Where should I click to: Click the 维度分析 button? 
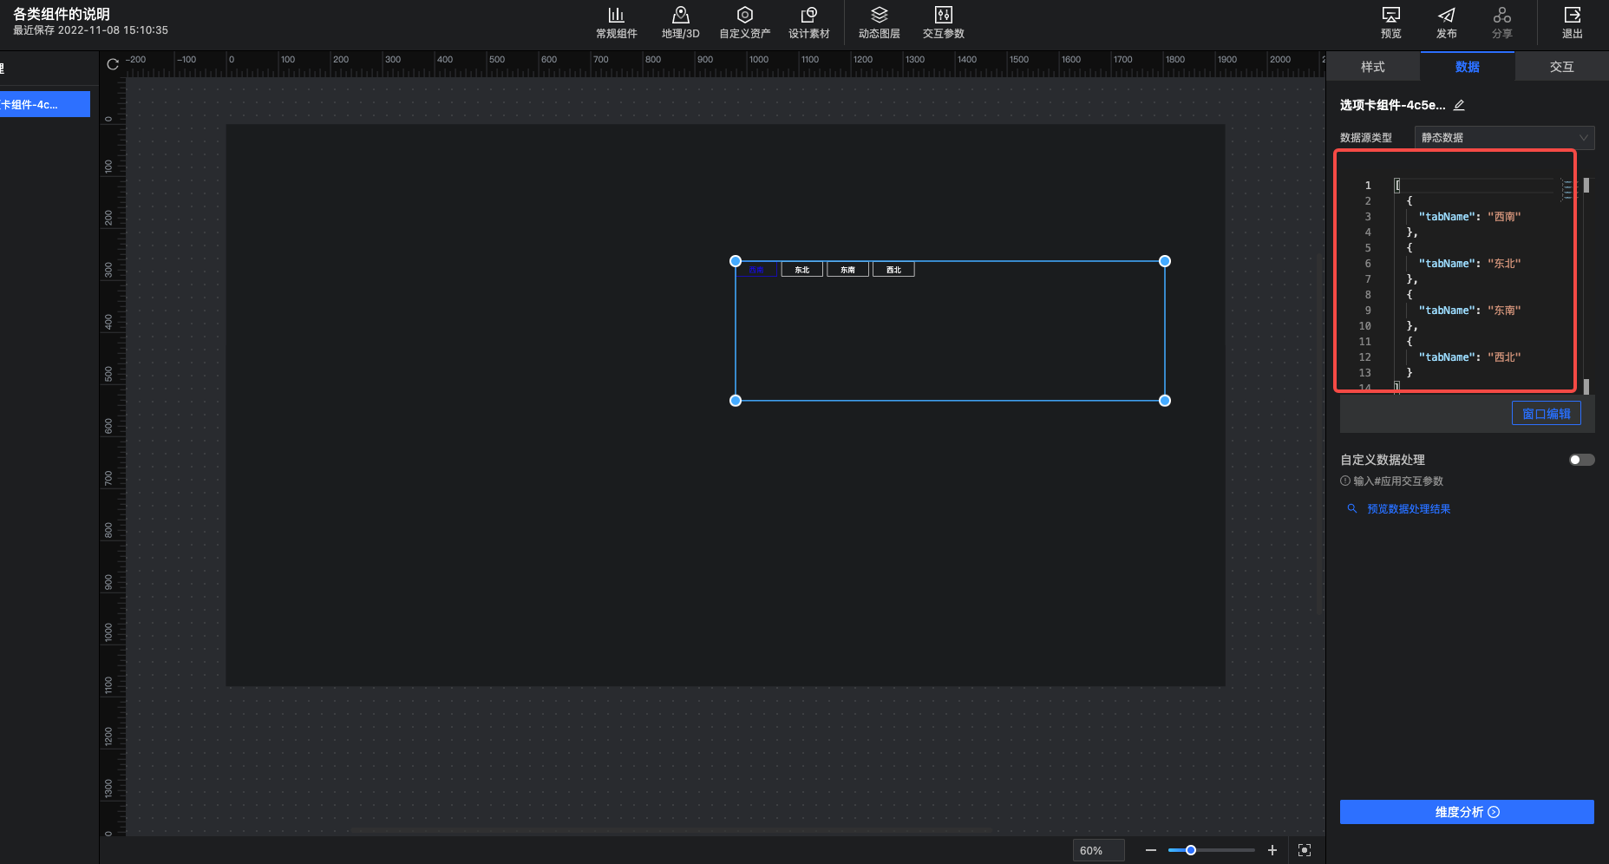click(x=1467, y=812)
